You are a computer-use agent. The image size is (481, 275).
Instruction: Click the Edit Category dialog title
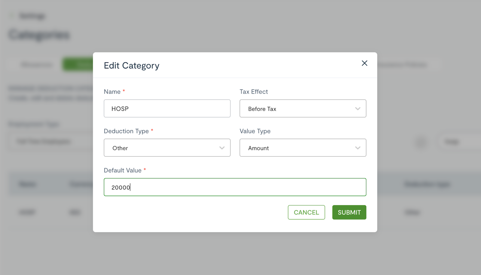tap(132, 65)
